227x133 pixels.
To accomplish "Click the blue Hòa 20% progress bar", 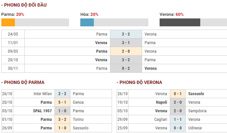I will point(114,22).
